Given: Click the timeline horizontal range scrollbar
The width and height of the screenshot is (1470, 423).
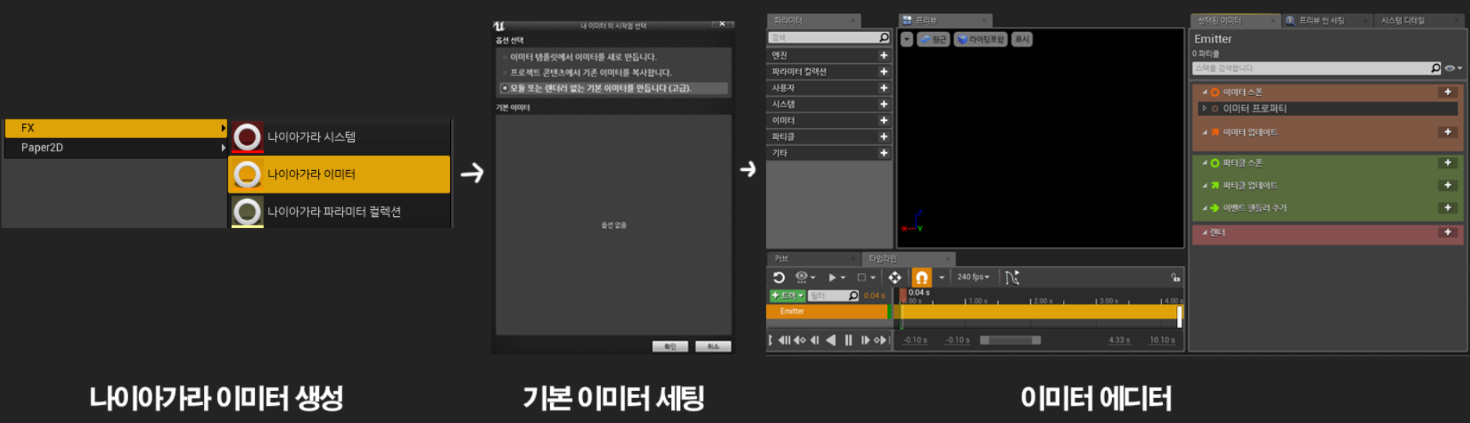Looking at the screenshot, I should tap(1010, 340).
